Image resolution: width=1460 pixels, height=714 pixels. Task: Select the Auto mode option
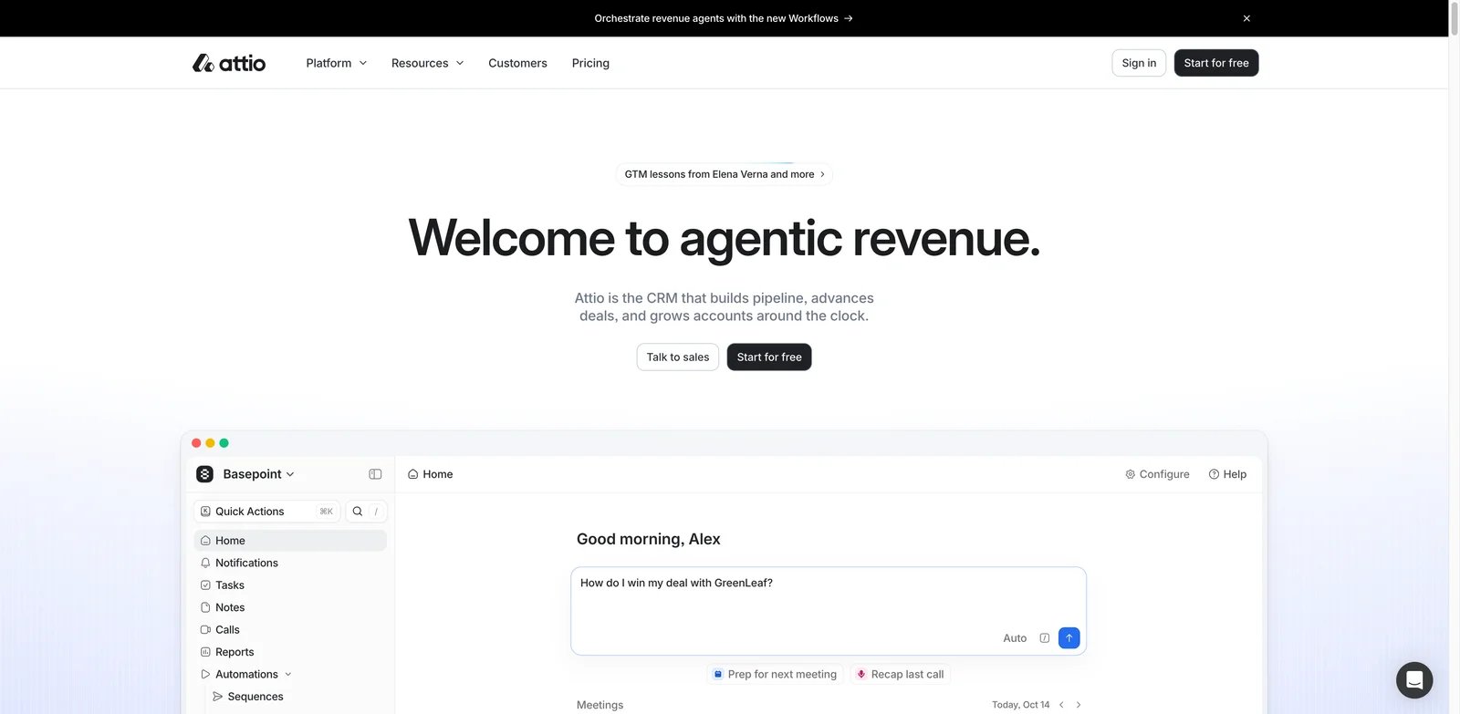(x=1015, y=638)
